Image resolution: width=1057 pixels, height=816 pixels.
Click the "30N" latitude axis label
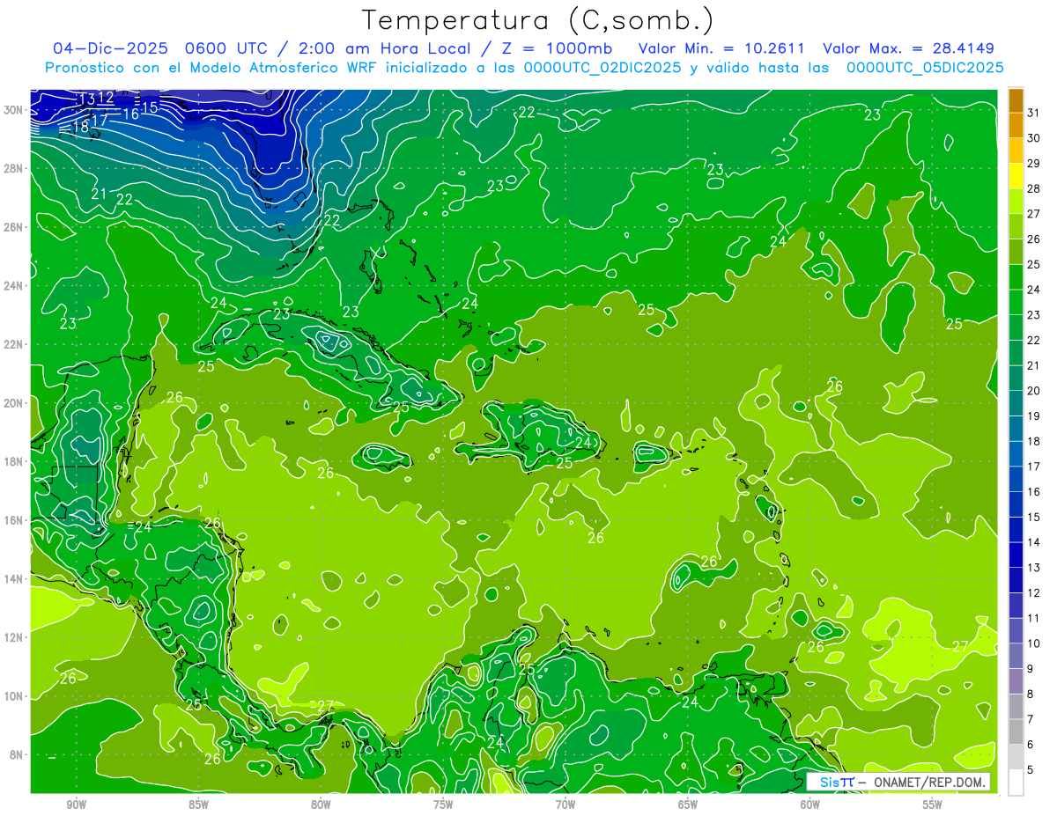pos(12,109)
